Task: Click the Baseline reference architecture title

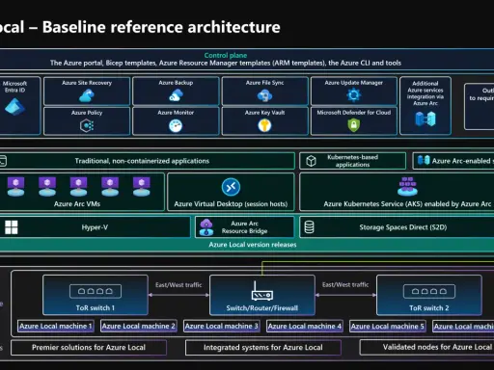Action: click(x=161, y=27)
